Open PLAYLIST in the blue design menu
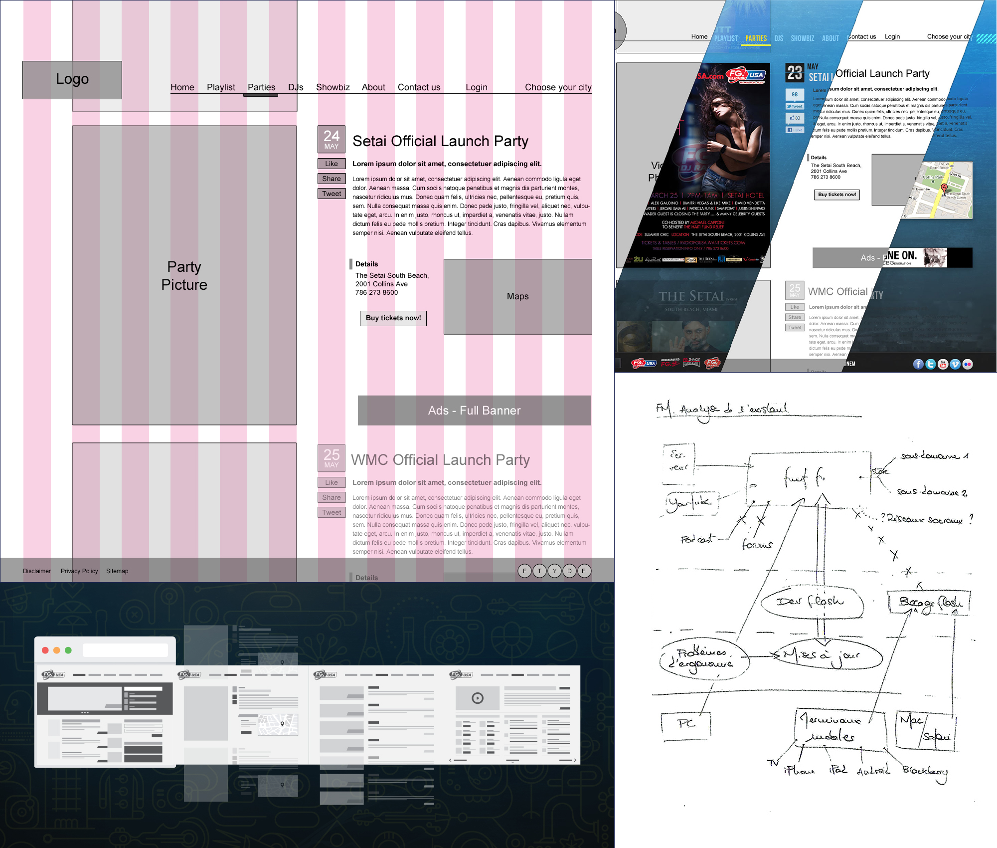This screenshot has height=848, width=997. point(726,38)
